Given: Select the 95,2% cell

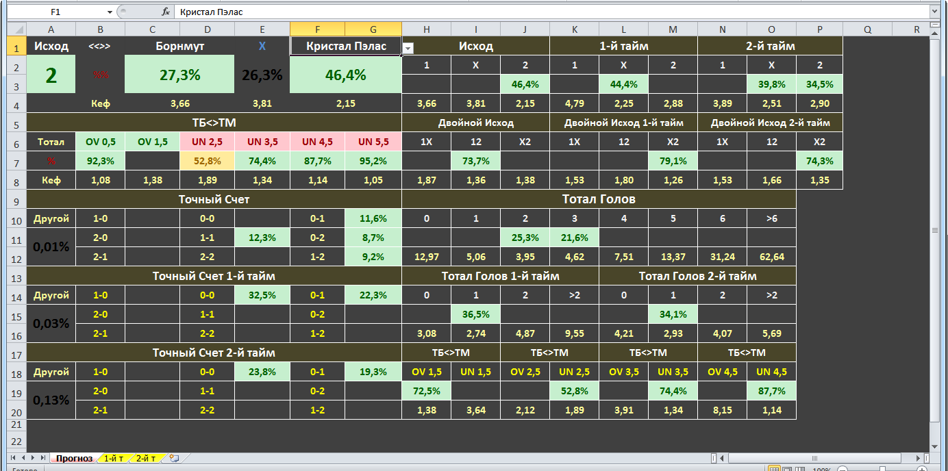Looking at the screenshot, I should [373, 162].
